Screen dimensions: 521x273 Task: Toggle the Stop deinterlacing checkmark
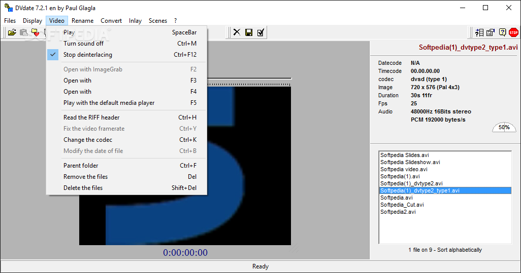[x=53, y=55]
